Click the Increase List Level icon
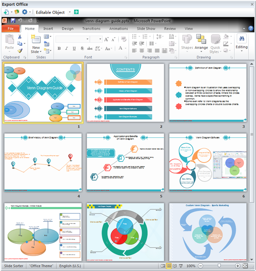The width and height of the screenshot is (256, 271). click(x=142, y=43)
